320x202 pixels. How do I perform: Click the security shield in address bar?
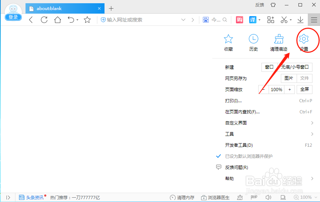pos(103,20)
